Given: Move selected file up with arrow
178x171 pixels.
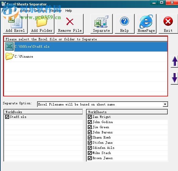Looking at the screenshot, I should click(175, 61).
